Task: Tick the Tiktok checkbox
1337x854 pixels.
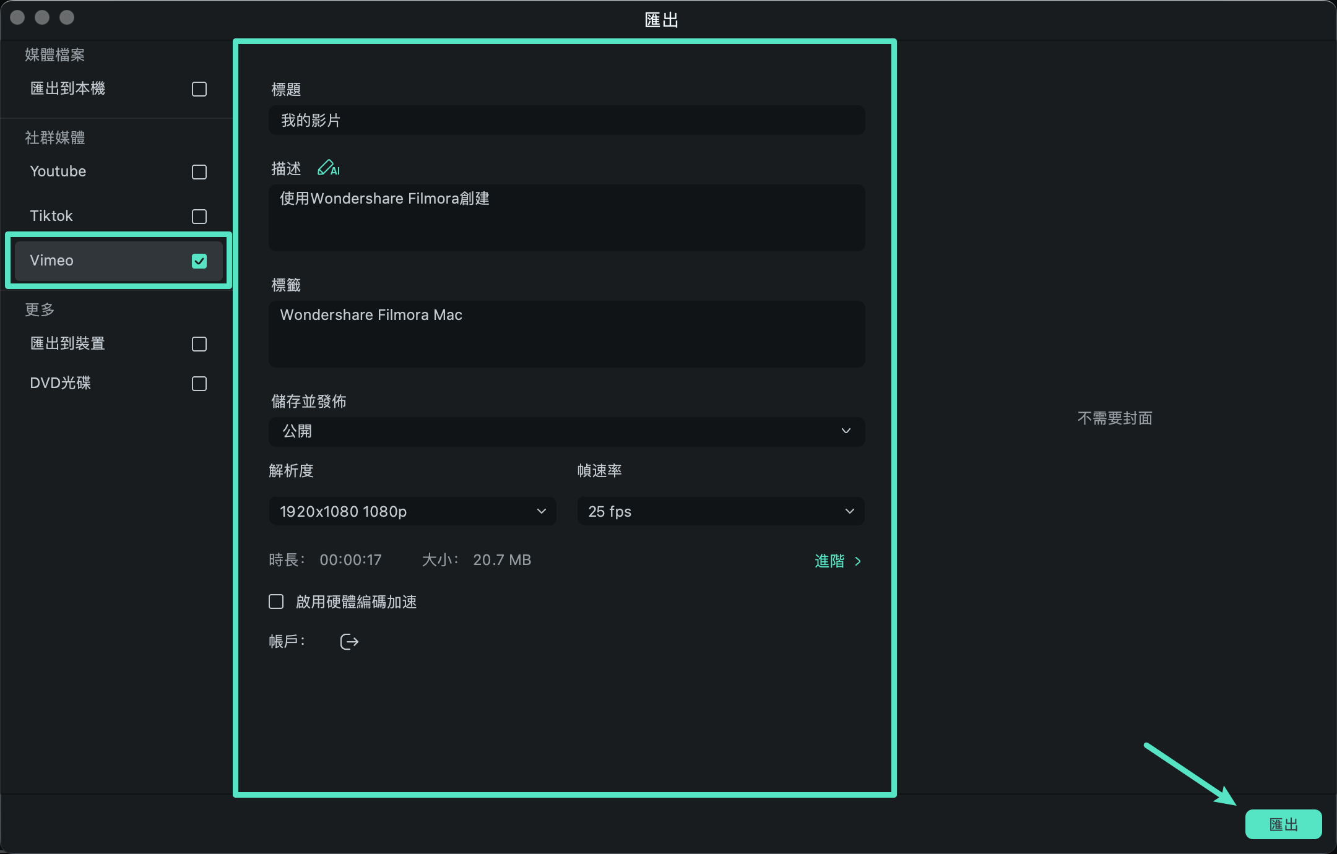Action: (199, 217)
